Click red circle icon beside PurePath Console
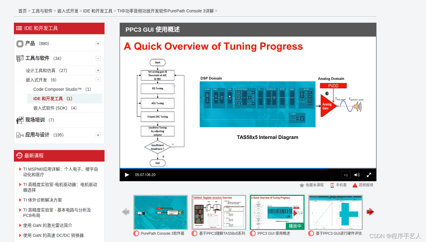 coord(136,234)
